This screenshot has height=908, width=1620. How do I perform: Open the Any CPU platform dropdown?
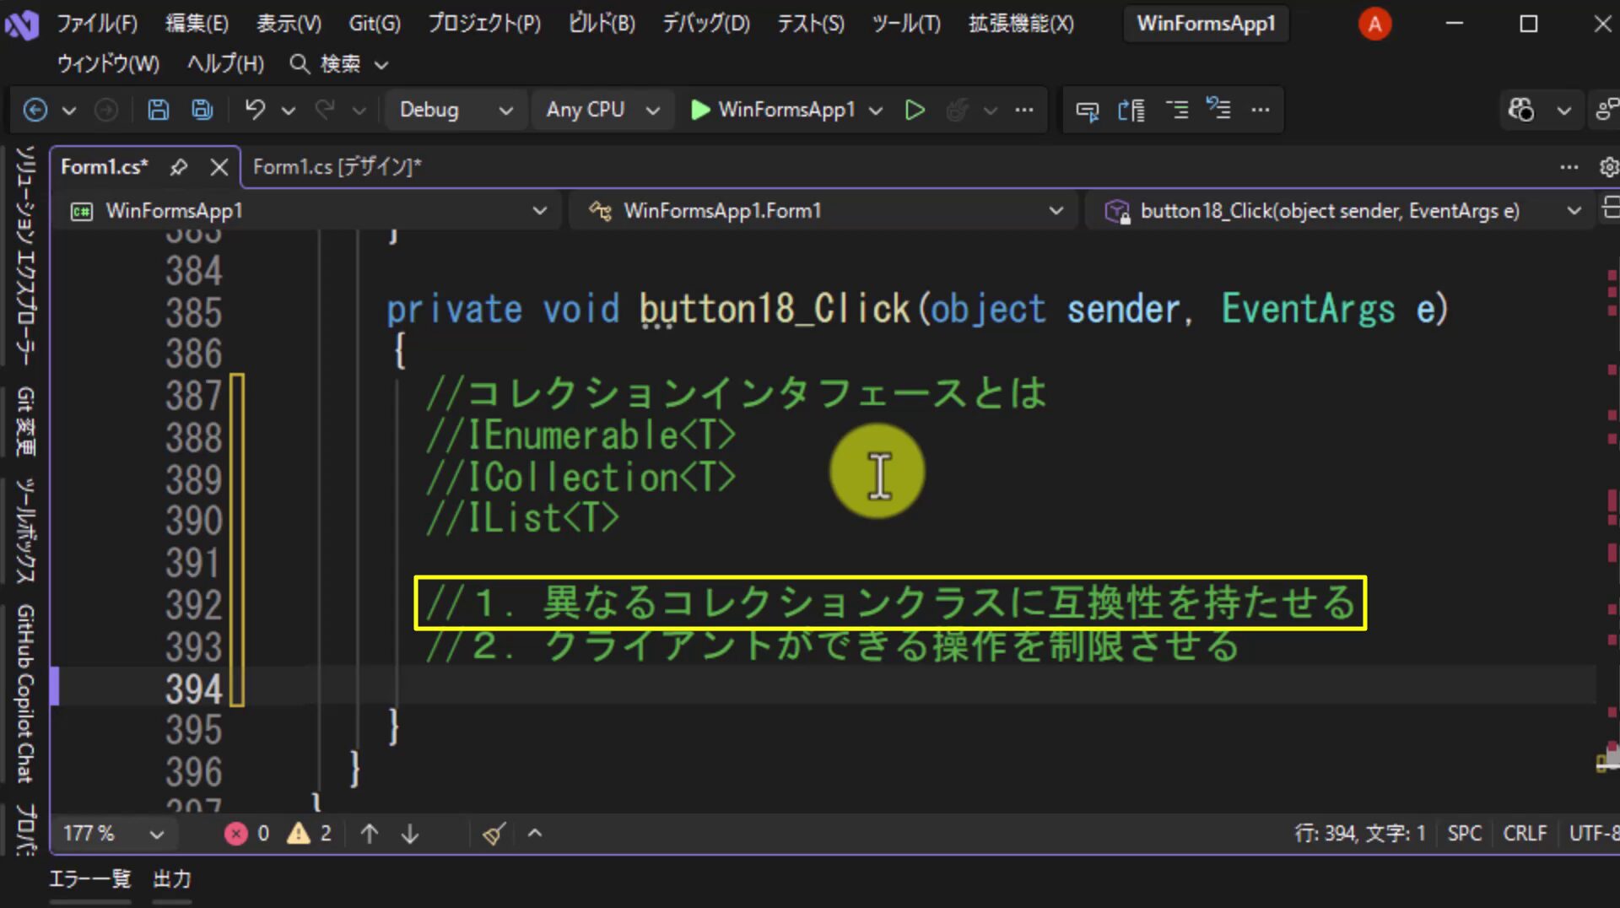(x=602, y=110)
